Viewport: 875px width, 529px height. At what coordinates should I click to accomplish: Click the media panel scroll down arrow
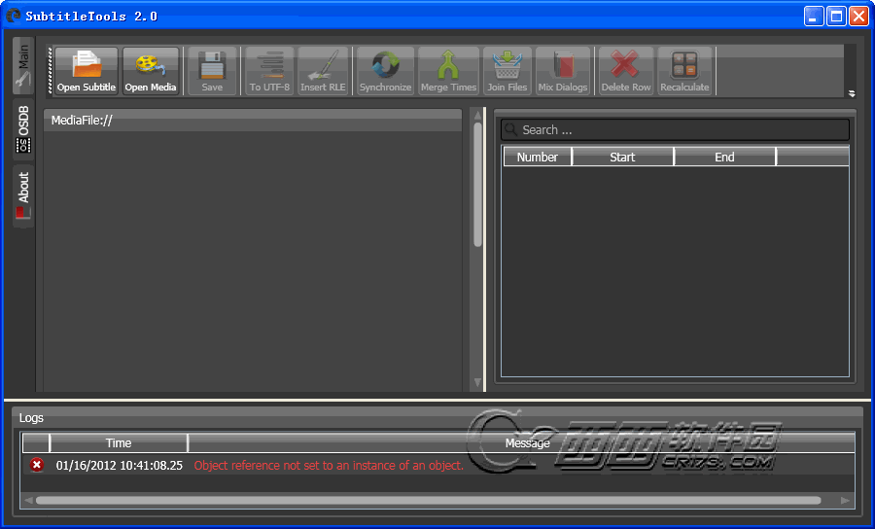pos(477,382)
